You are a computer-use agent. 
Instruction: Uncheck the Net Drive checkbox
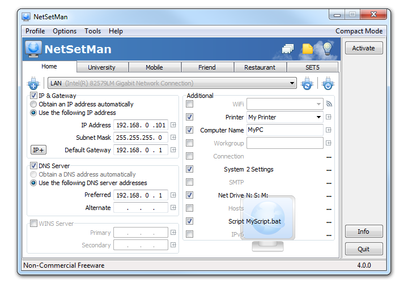(x=190, y=195)
